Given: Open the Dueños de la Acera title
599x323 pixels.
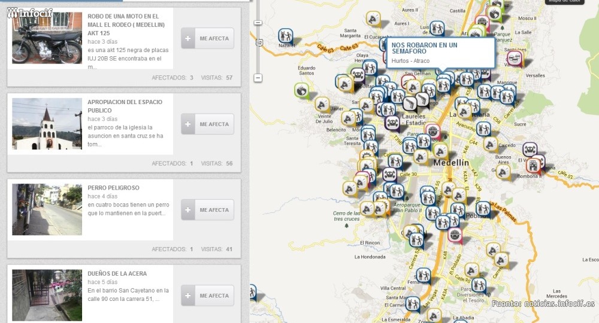Looking at the screenshot, I should tap(117, 273).
